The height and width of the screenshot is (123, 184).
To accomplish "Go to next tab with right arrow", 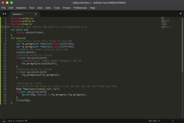I will pos(6,14).
